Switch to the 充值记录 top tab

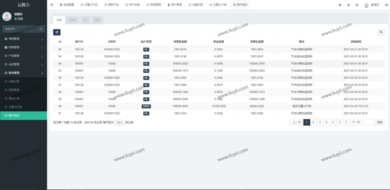(x=196, y=5)
